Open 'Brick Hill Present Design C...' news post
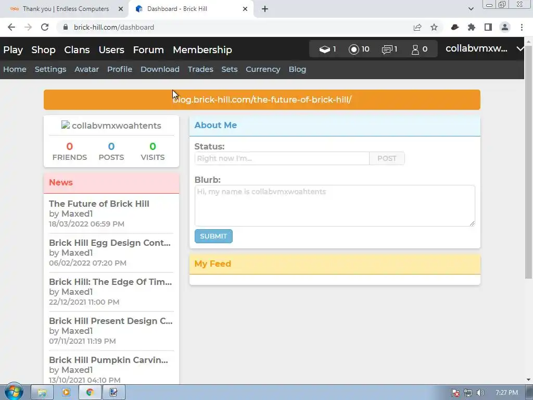The image size is (533, 400). (111, 321)
